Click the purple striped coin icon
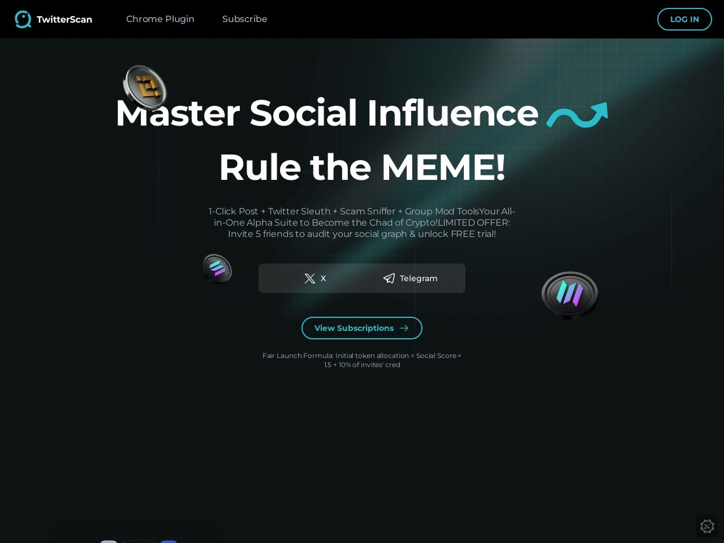Screen dimensions: 724x543 (x=570, y=295)
